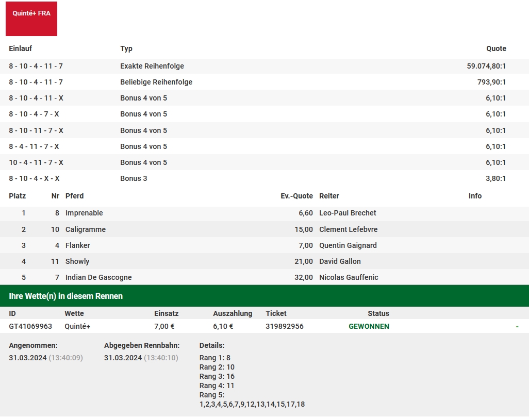529x418 pixels.
Task: Click rider David Gallon
Action: point(340,261)
